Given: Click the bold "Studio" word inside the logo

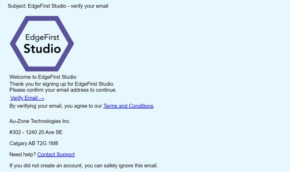Looking at the screenshot, I should [42, 49].
